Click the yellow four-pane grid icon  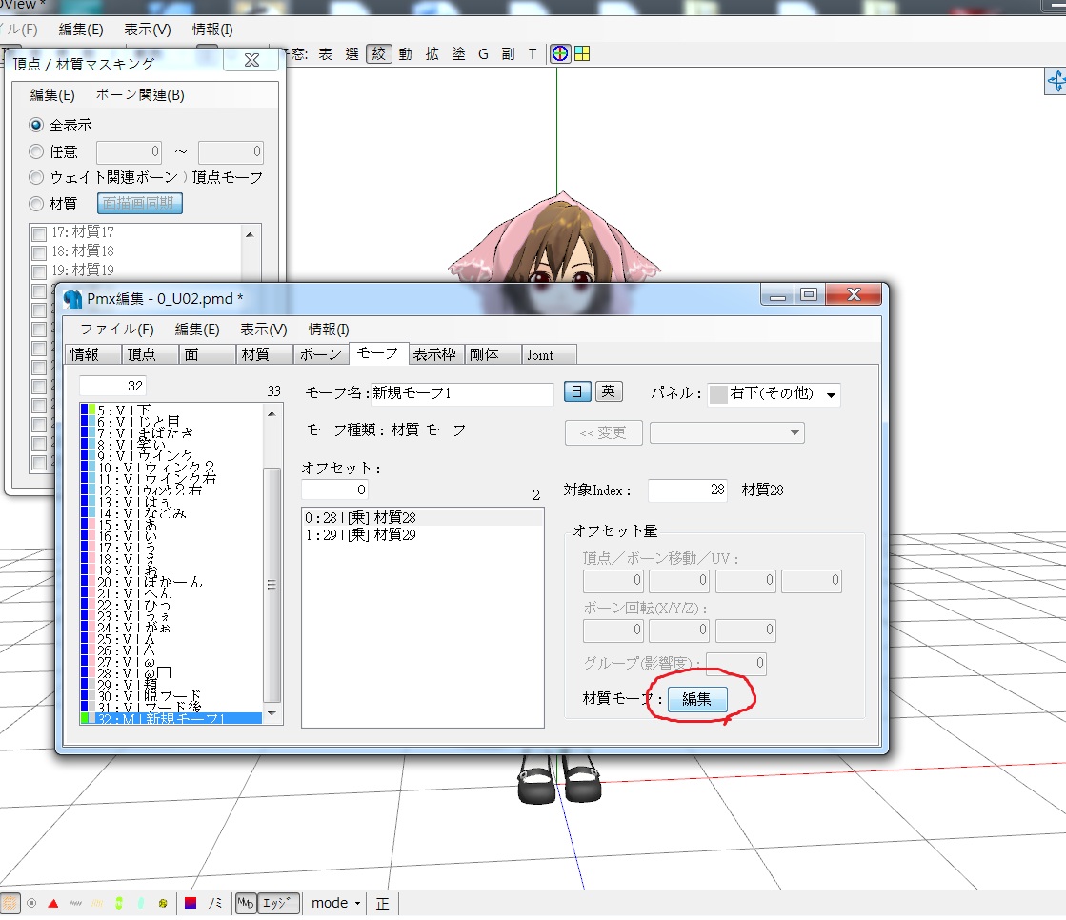coord(582,53)
